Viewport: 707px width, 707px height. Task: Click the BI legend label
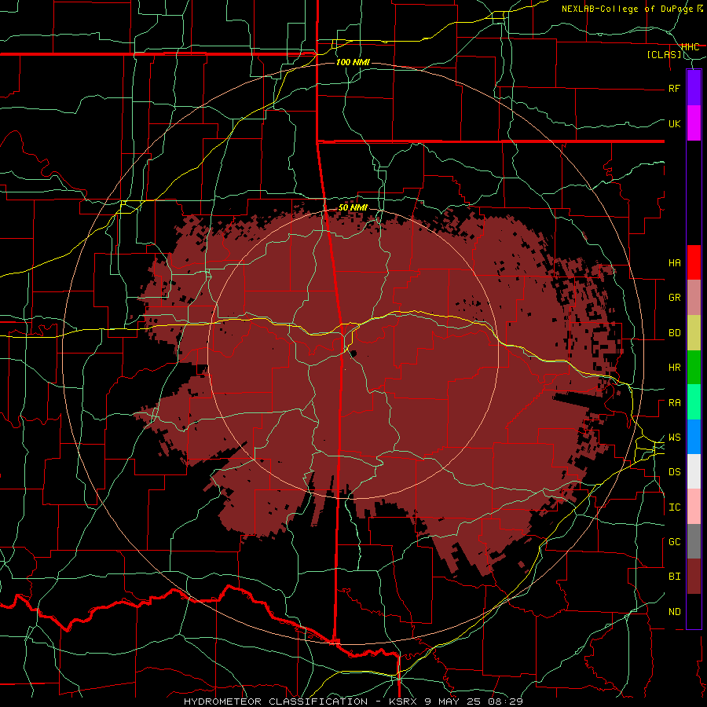pyautogui.click(x=675, y=577)
